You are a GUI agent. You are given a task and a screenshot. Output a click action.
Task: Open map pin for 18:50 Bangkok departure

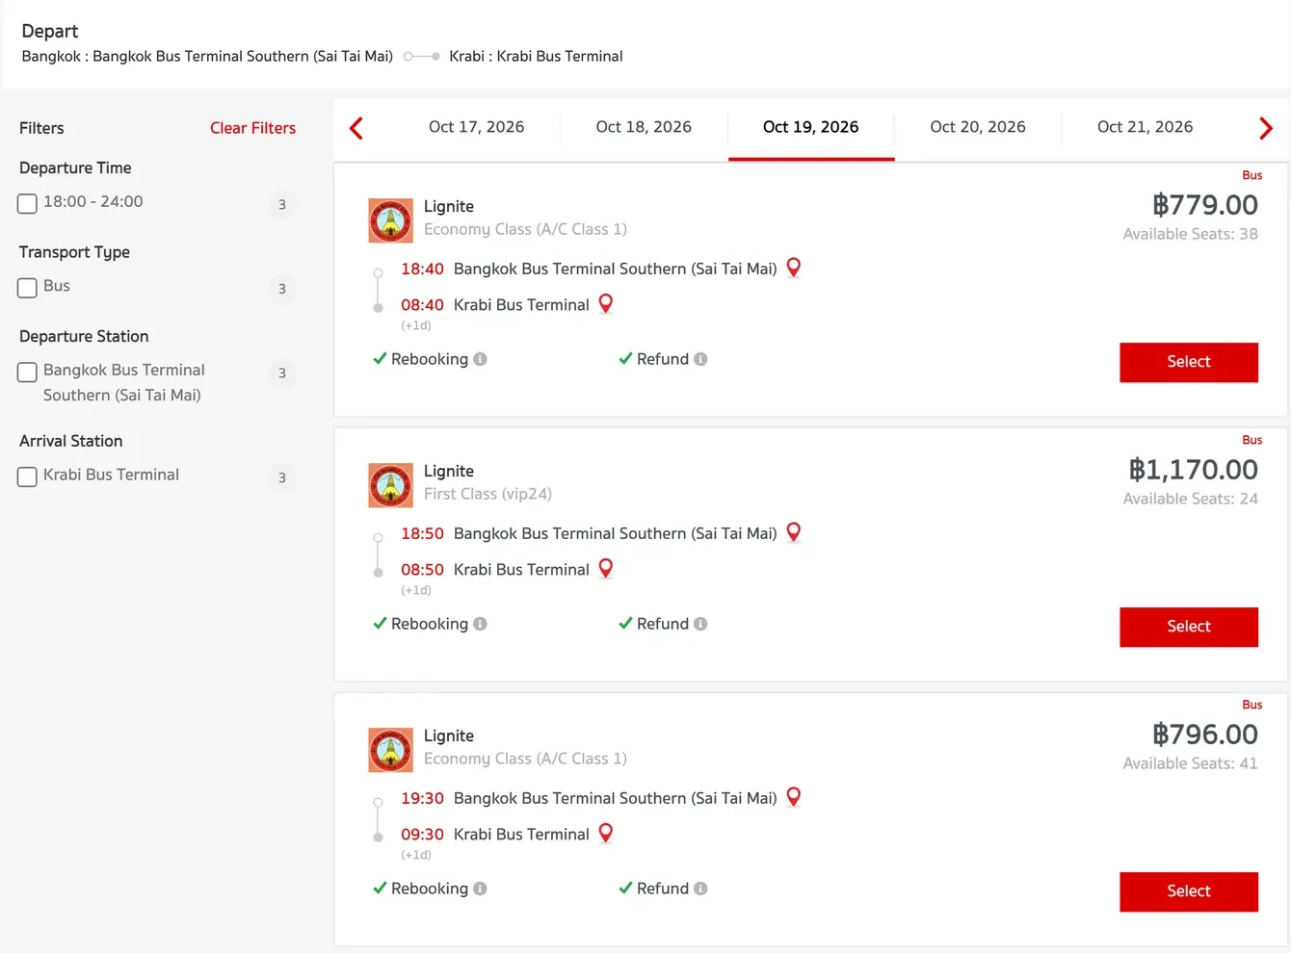[x=794, y=532]
